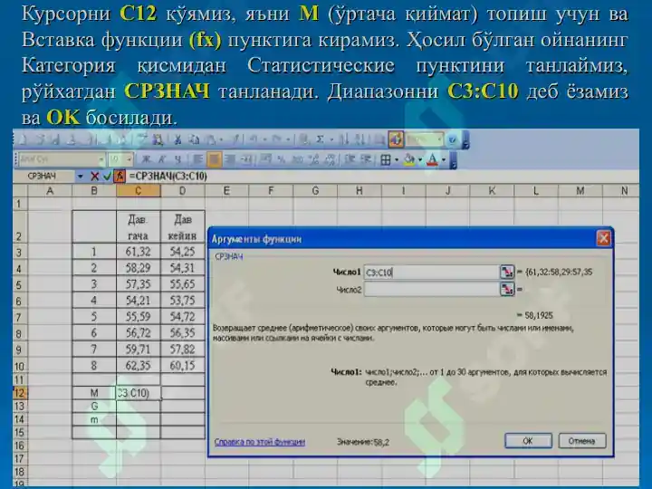Apply the red Font Color A
652x489 pixels.
click(433, 159)
